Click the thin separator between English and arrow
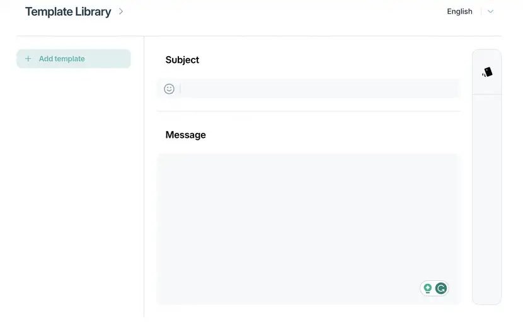Image resolution: width=523 pixels, height=323 pixels. pyautogui.click(x=481, y=11)
